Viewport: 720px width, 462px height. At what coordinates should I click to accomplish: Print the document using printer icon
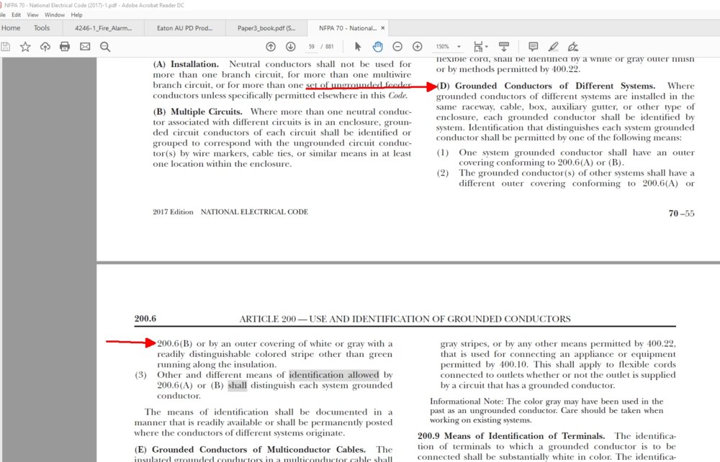coord(65,46)
